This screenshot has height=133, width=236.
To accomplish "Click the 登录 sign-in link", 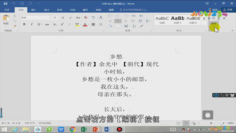I will pyautogui.click(x=215, y=10).
